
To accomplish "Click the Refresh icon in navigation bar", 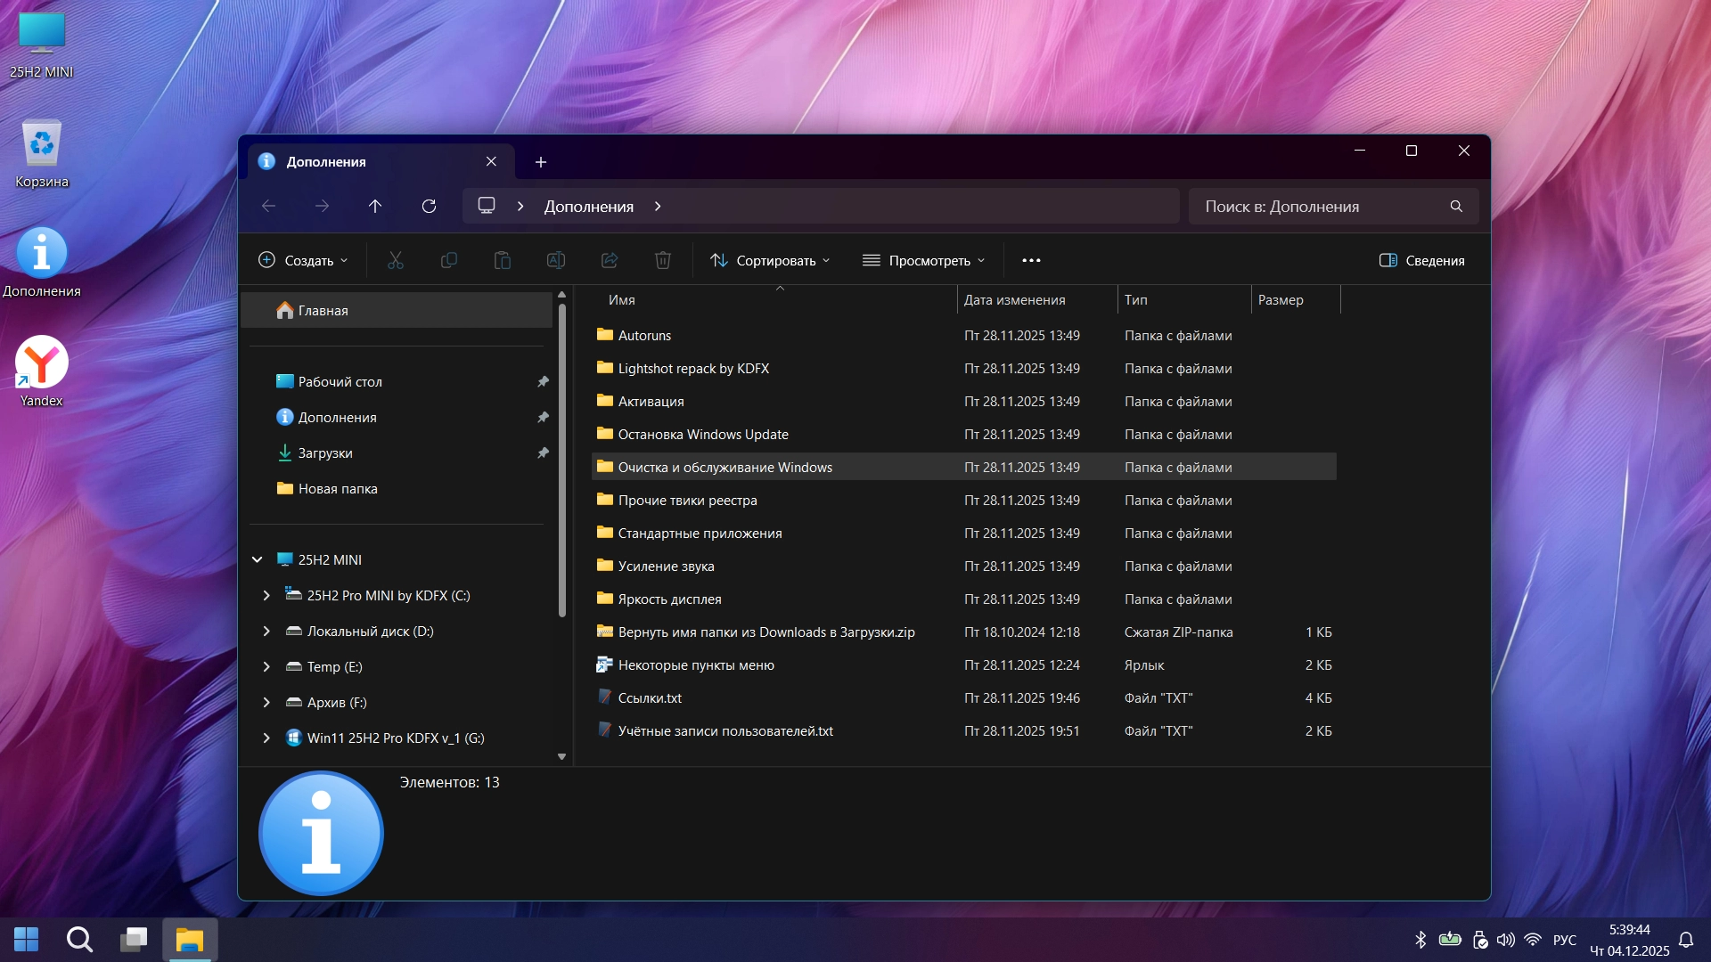I will (x=429, y=206).
